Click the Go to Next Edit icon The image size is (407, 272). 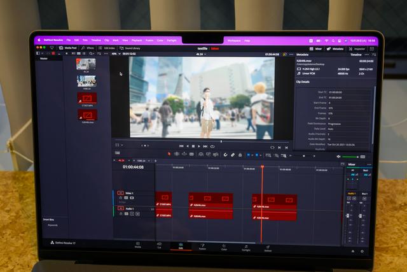point(279,147)
